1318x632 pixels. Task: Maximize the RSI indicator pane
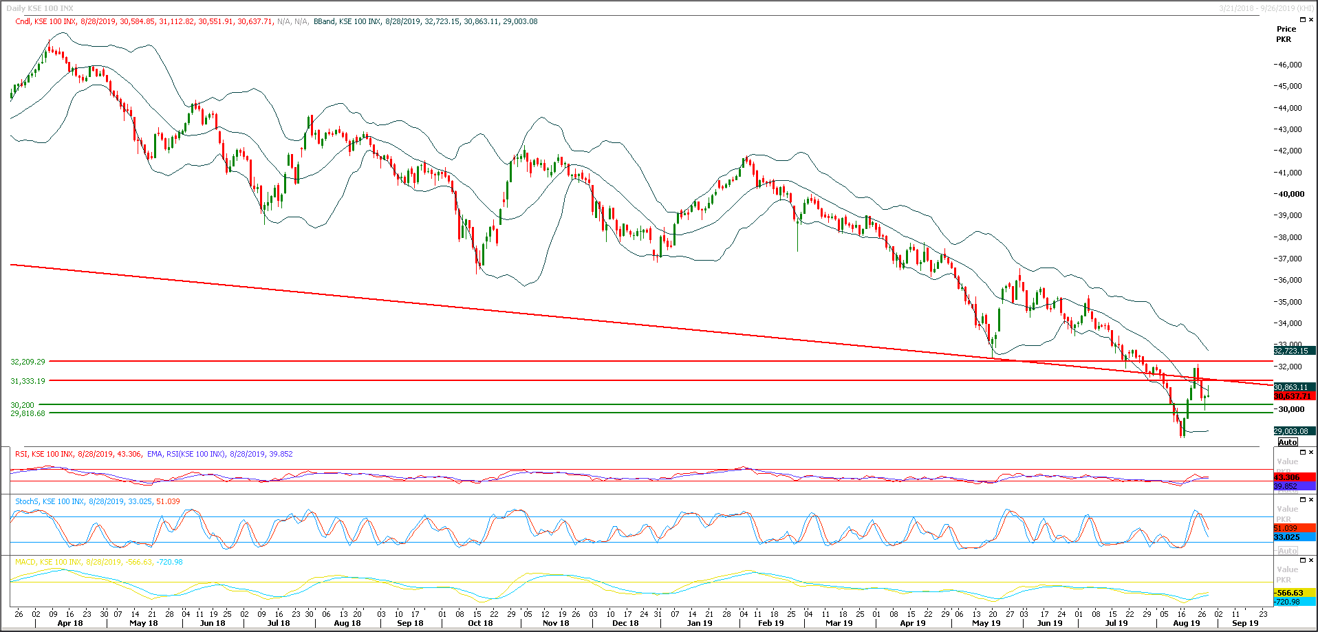coord(1303,452)
